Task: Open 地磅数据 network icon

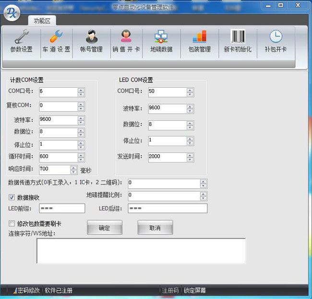Action: (161, 37)
